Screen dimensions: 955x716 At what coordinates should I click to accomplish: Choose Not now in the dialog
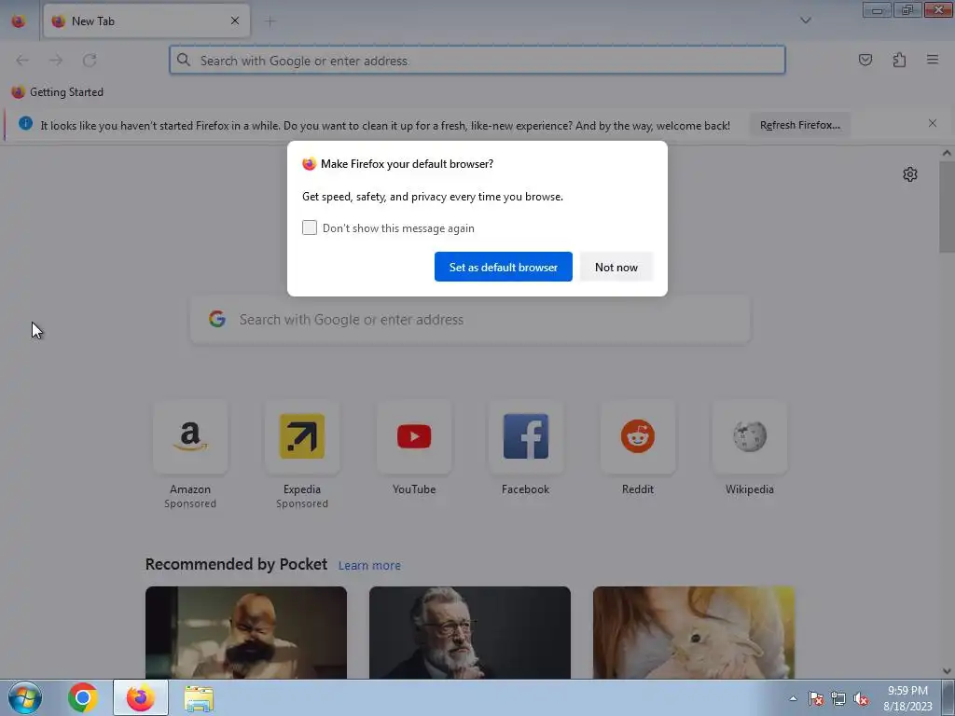tap(616, 267)
